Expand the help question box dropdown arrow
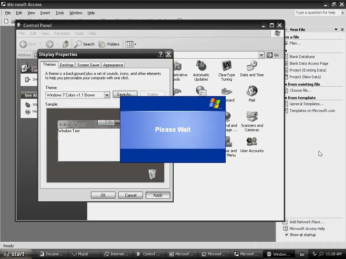 [x=343, y=13]
